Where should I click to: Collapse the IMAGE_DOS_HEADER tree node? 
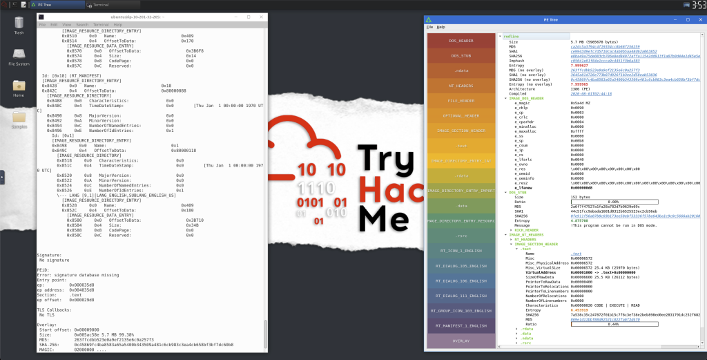tap(505, 98)
